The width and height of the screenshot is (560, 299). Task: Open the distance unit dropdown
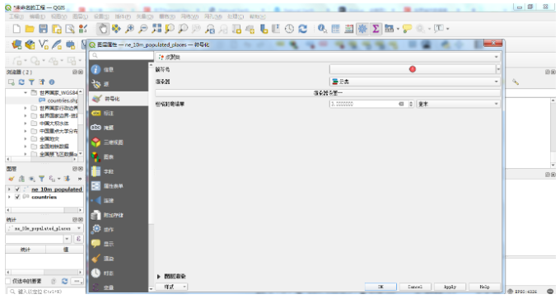(x=458, y=104)
